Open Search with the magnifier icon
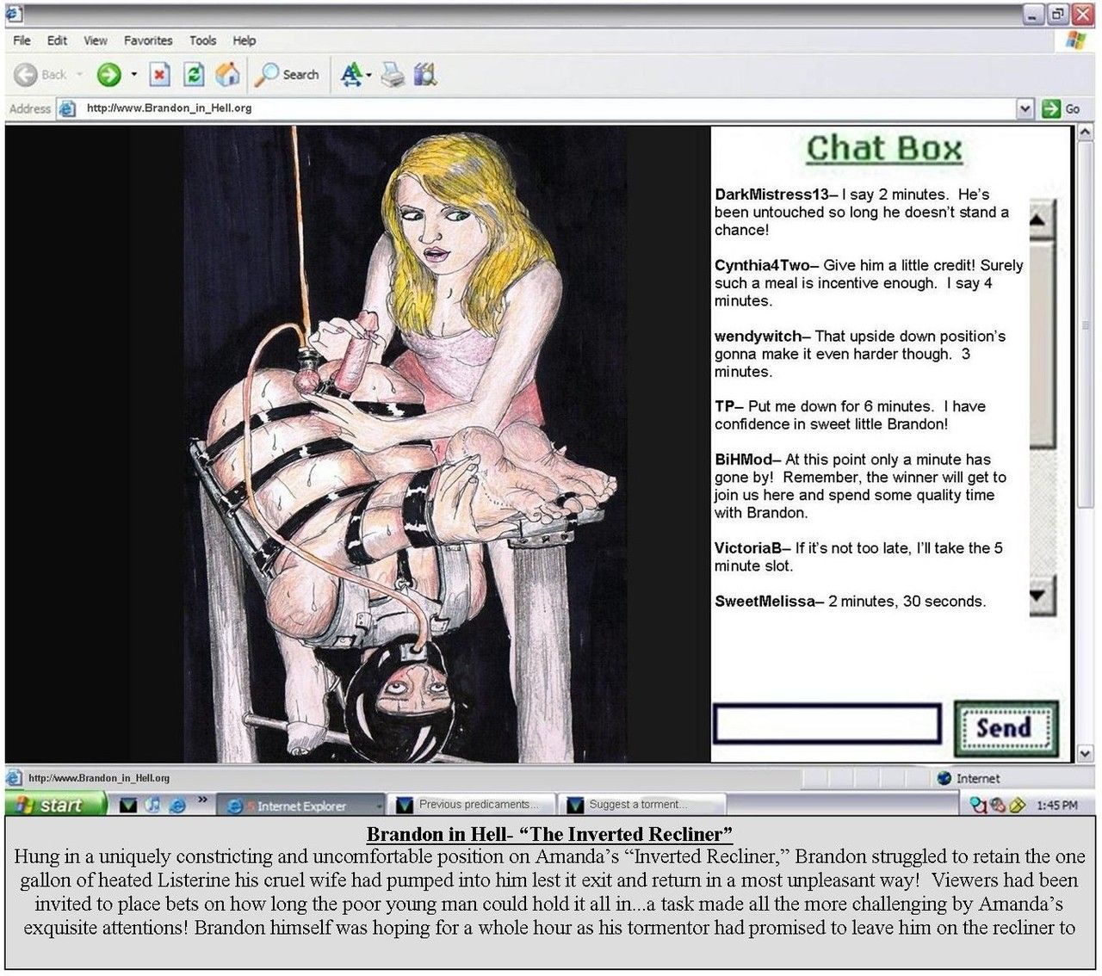1102x976 pixels. [288, 75]
